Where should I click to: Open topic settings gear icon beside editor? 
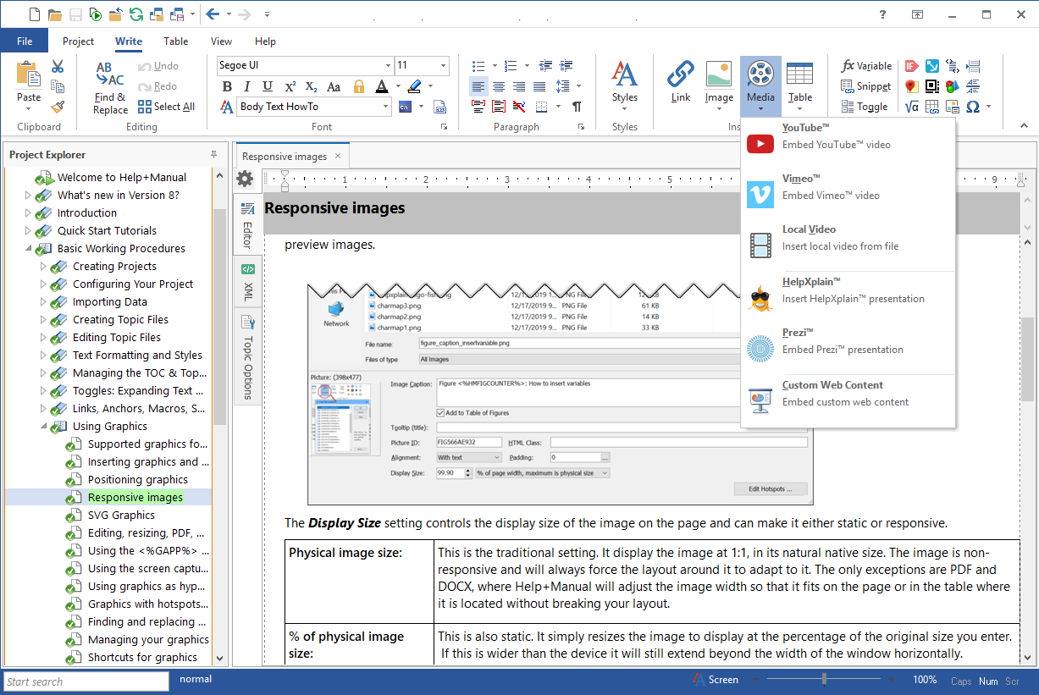[245, 179]
